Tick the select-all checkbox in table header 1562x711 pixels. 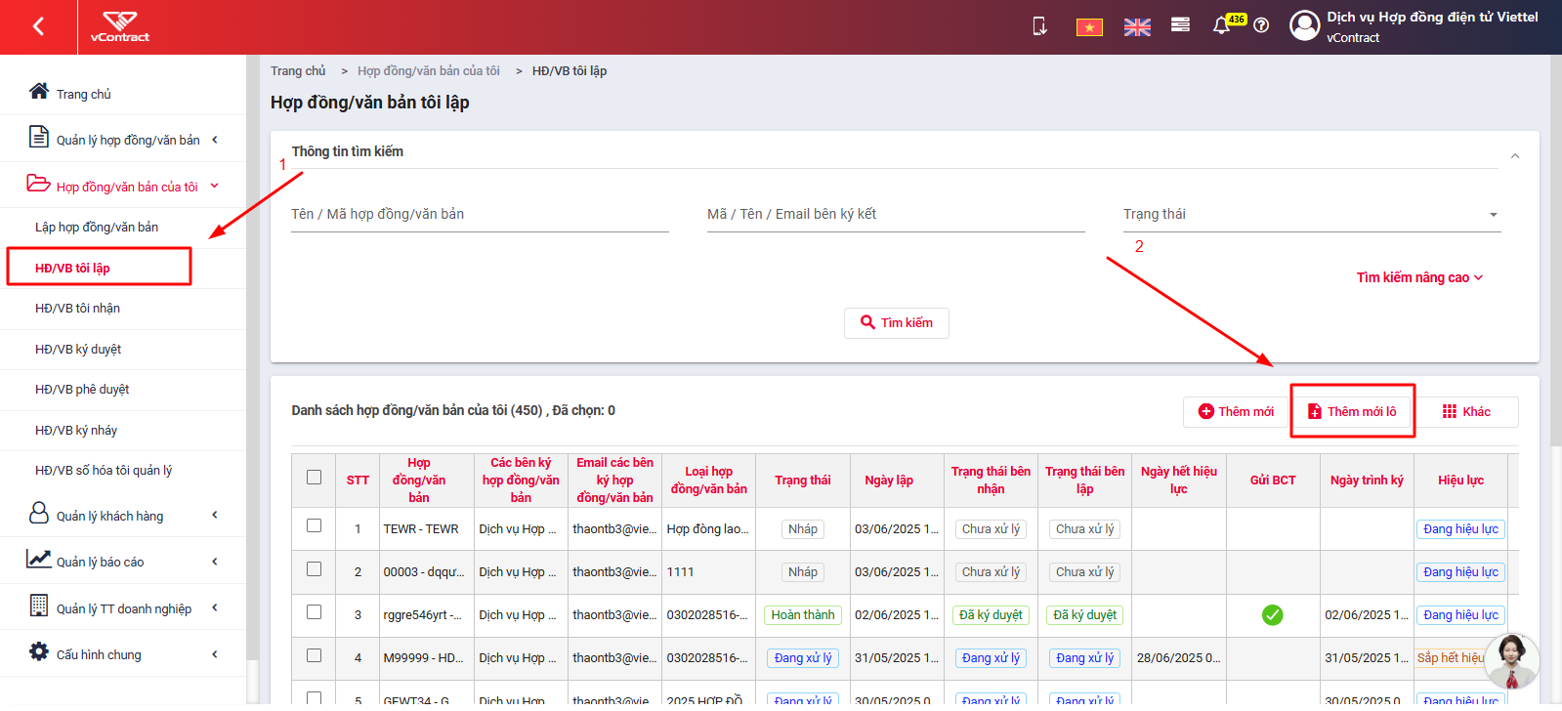tap(314, 478)
